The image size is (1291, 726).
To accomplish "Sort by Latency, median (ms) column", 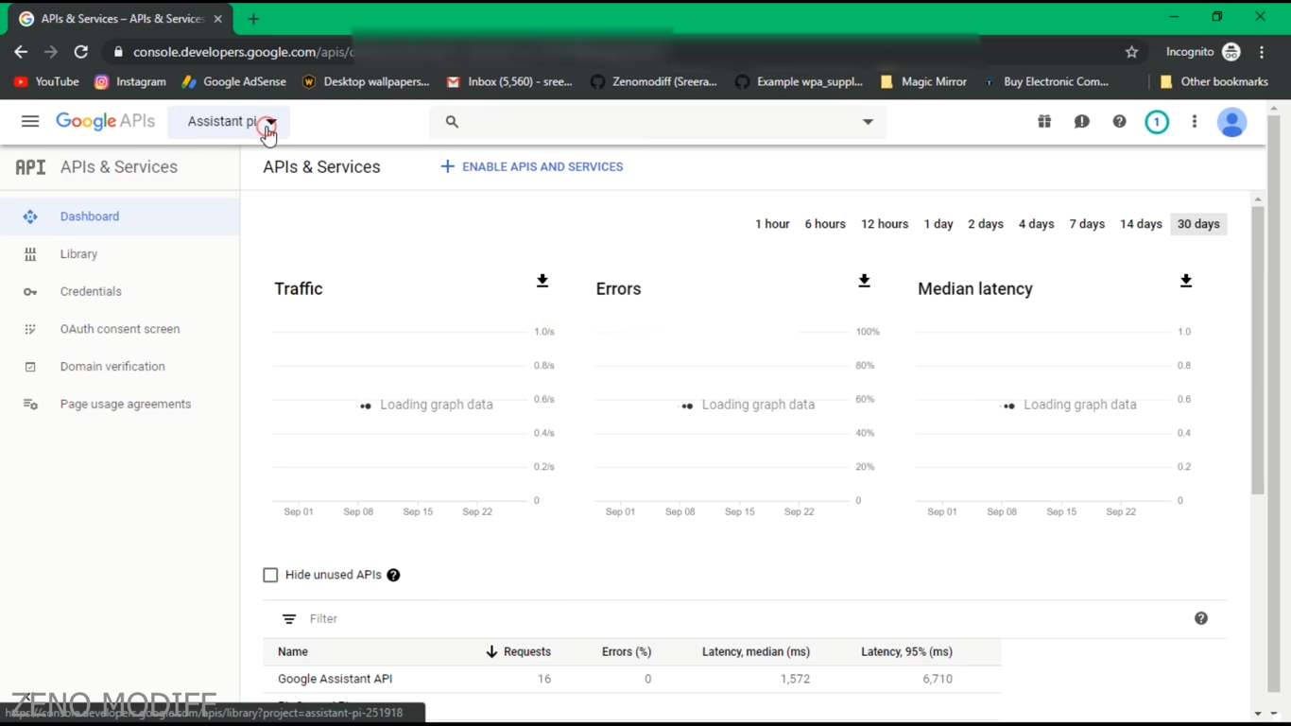I will click(756, 651).
